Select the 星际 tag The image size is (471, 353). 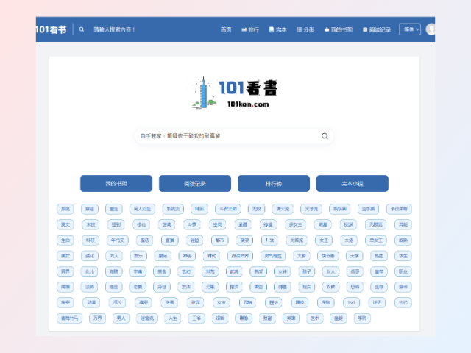tap(163, 256)
